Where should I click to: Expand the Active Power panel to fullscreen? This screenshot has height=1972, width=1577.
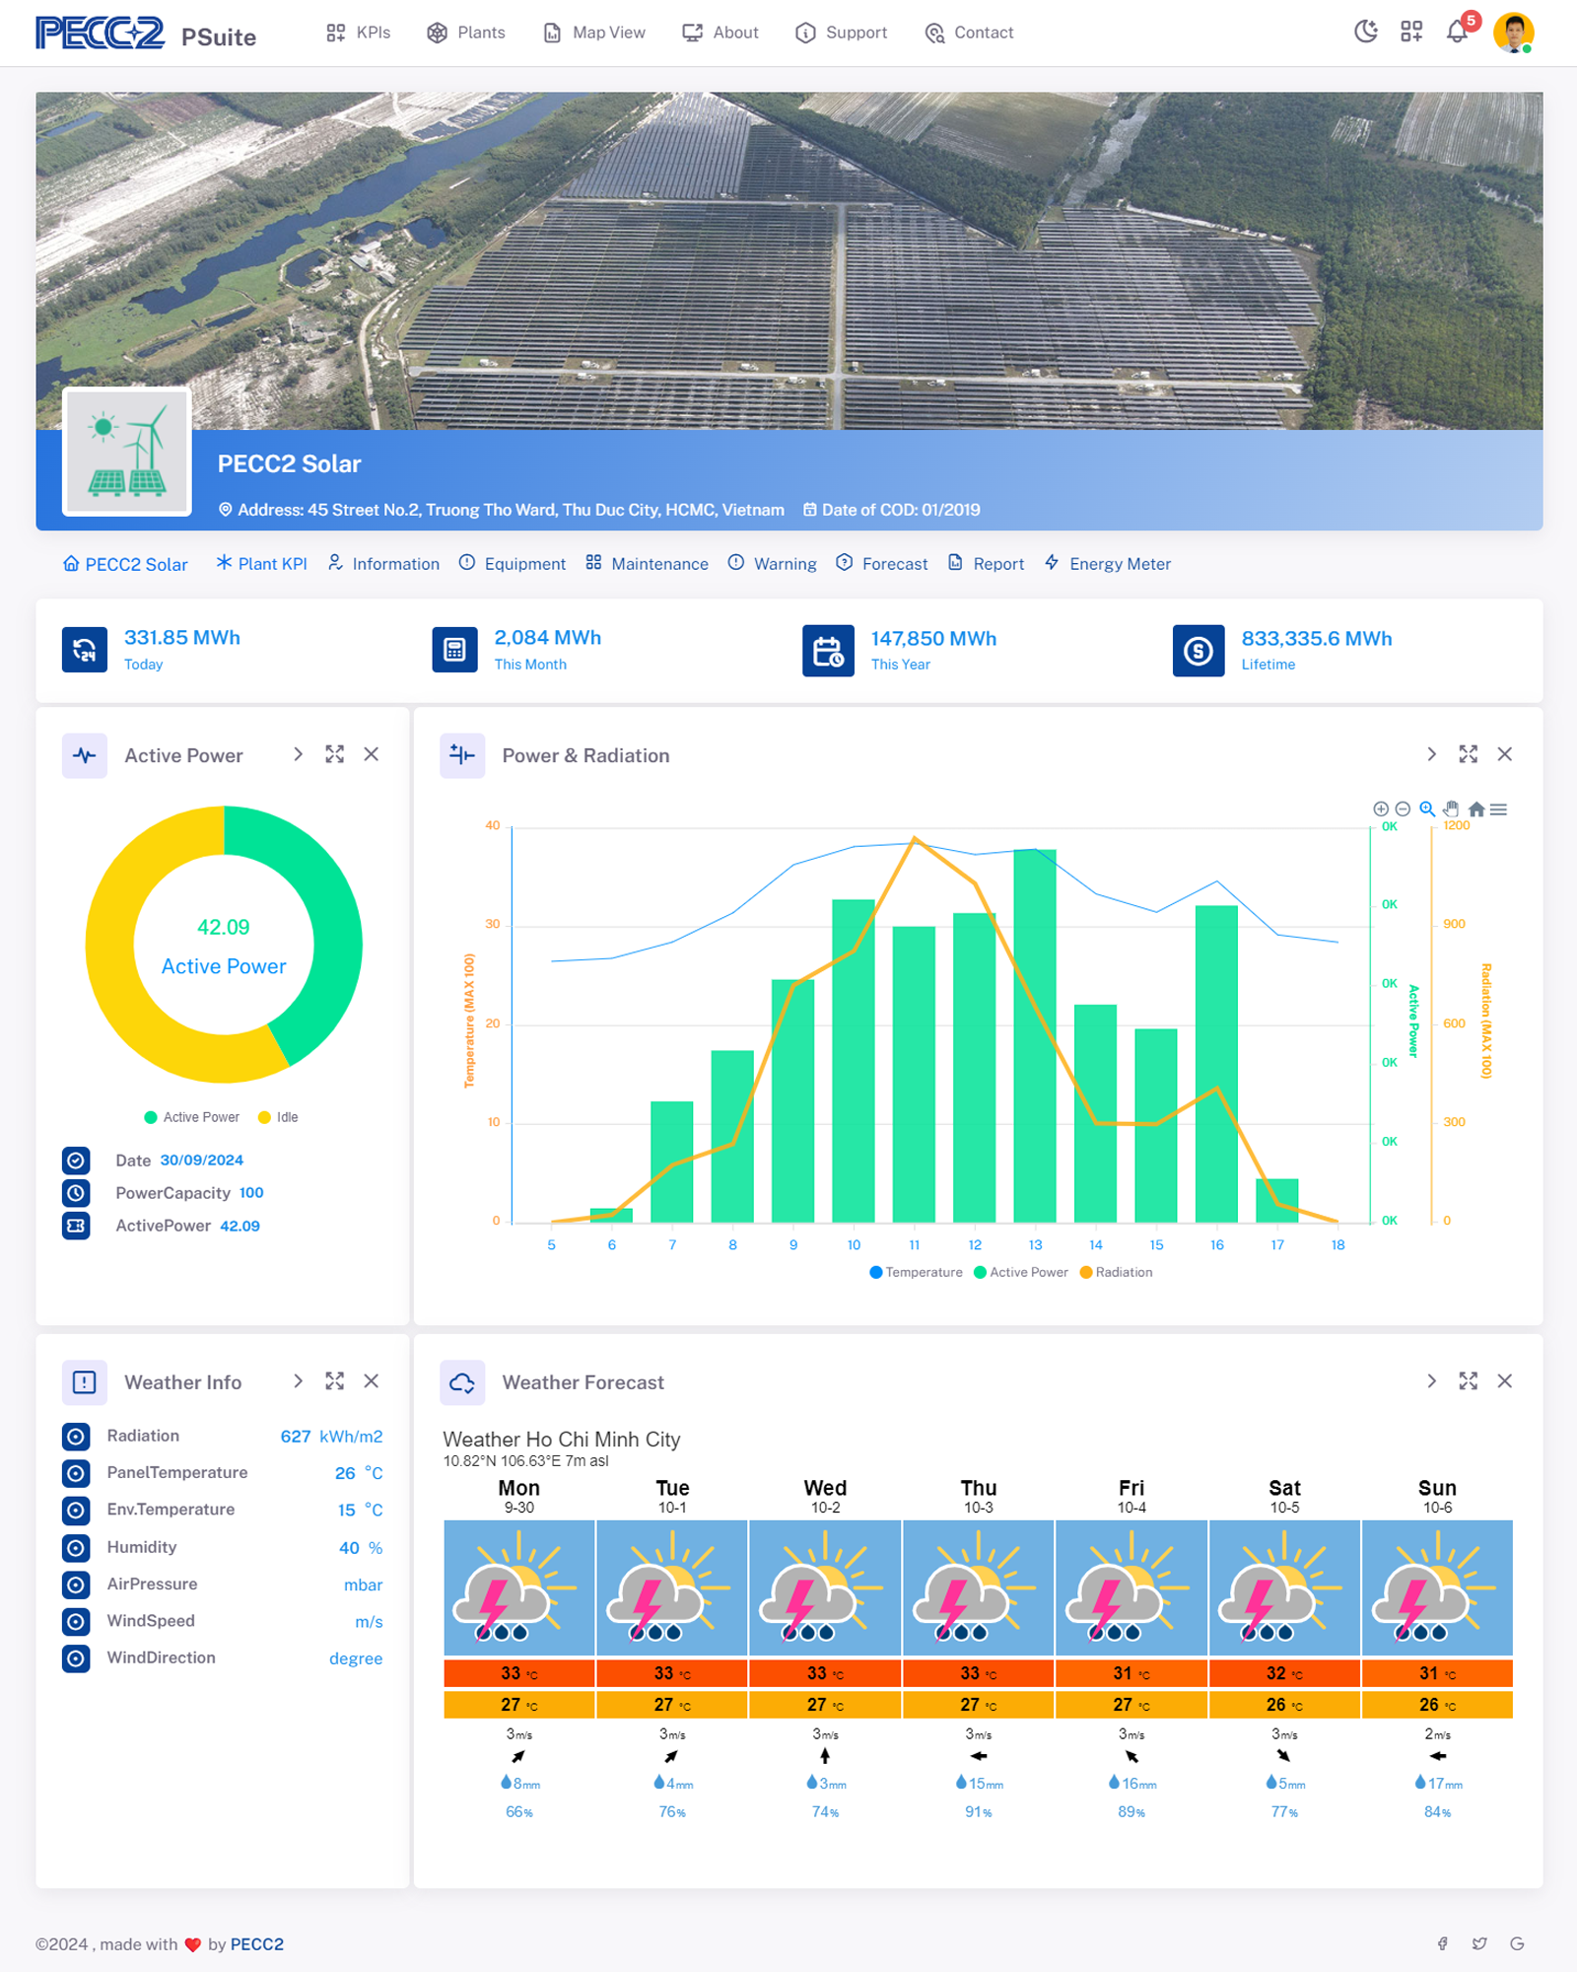pyautogui.click(x=335, y=754)
